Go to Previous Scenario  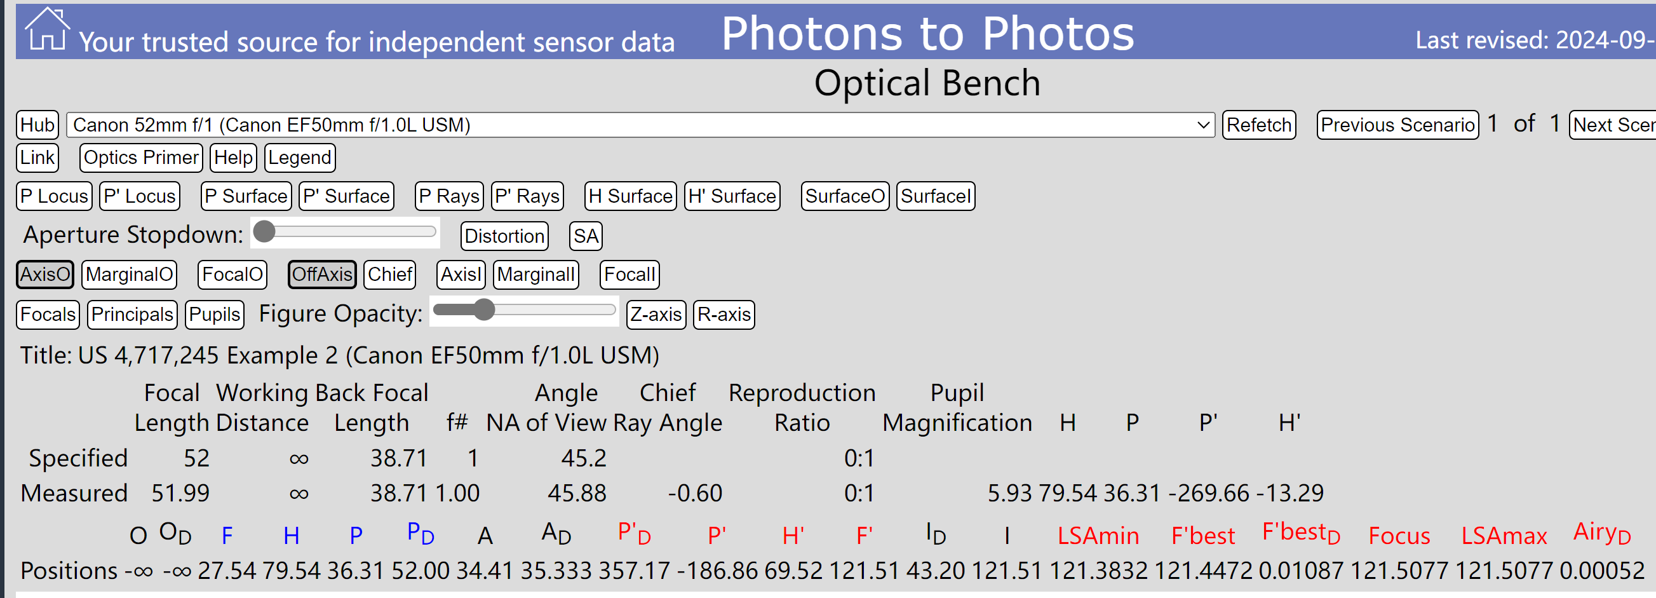click(x=1397, y=125)
